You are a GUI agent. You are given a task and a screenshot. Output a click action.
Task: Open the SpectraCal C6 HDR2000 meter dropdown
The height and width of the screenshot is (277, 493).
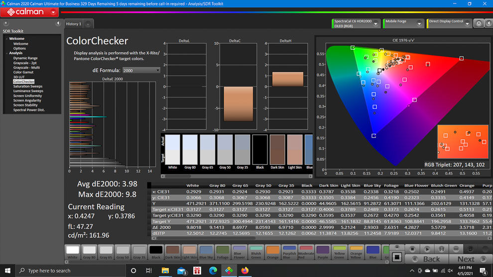[375, 24]
